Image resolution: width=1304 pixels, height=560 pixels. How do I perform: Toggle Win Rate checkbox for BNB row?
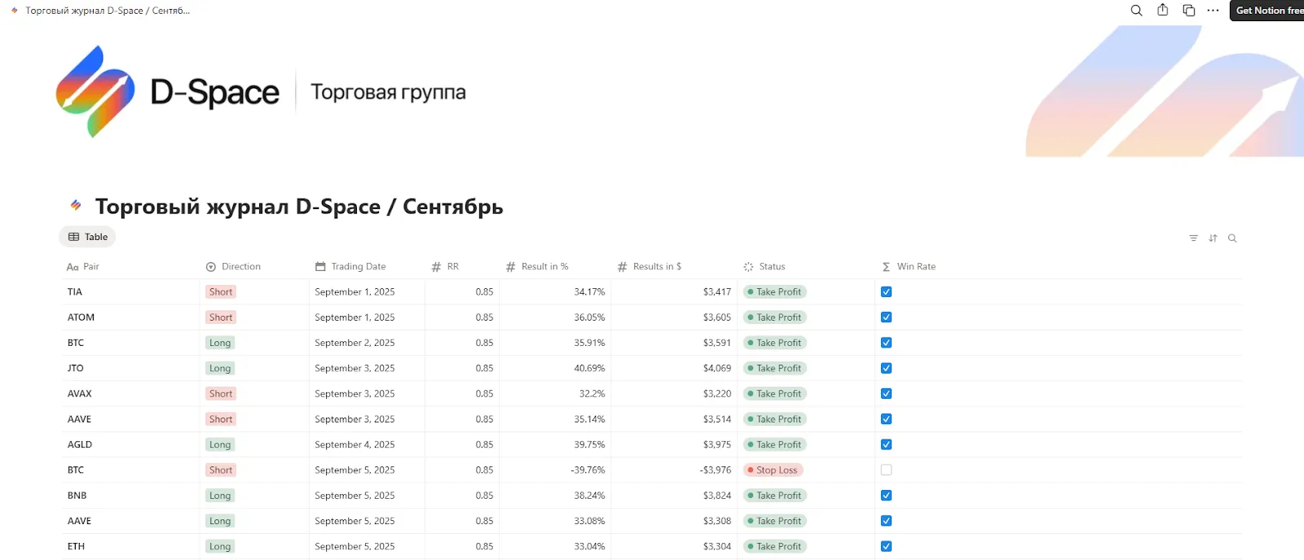coord(887,496)
